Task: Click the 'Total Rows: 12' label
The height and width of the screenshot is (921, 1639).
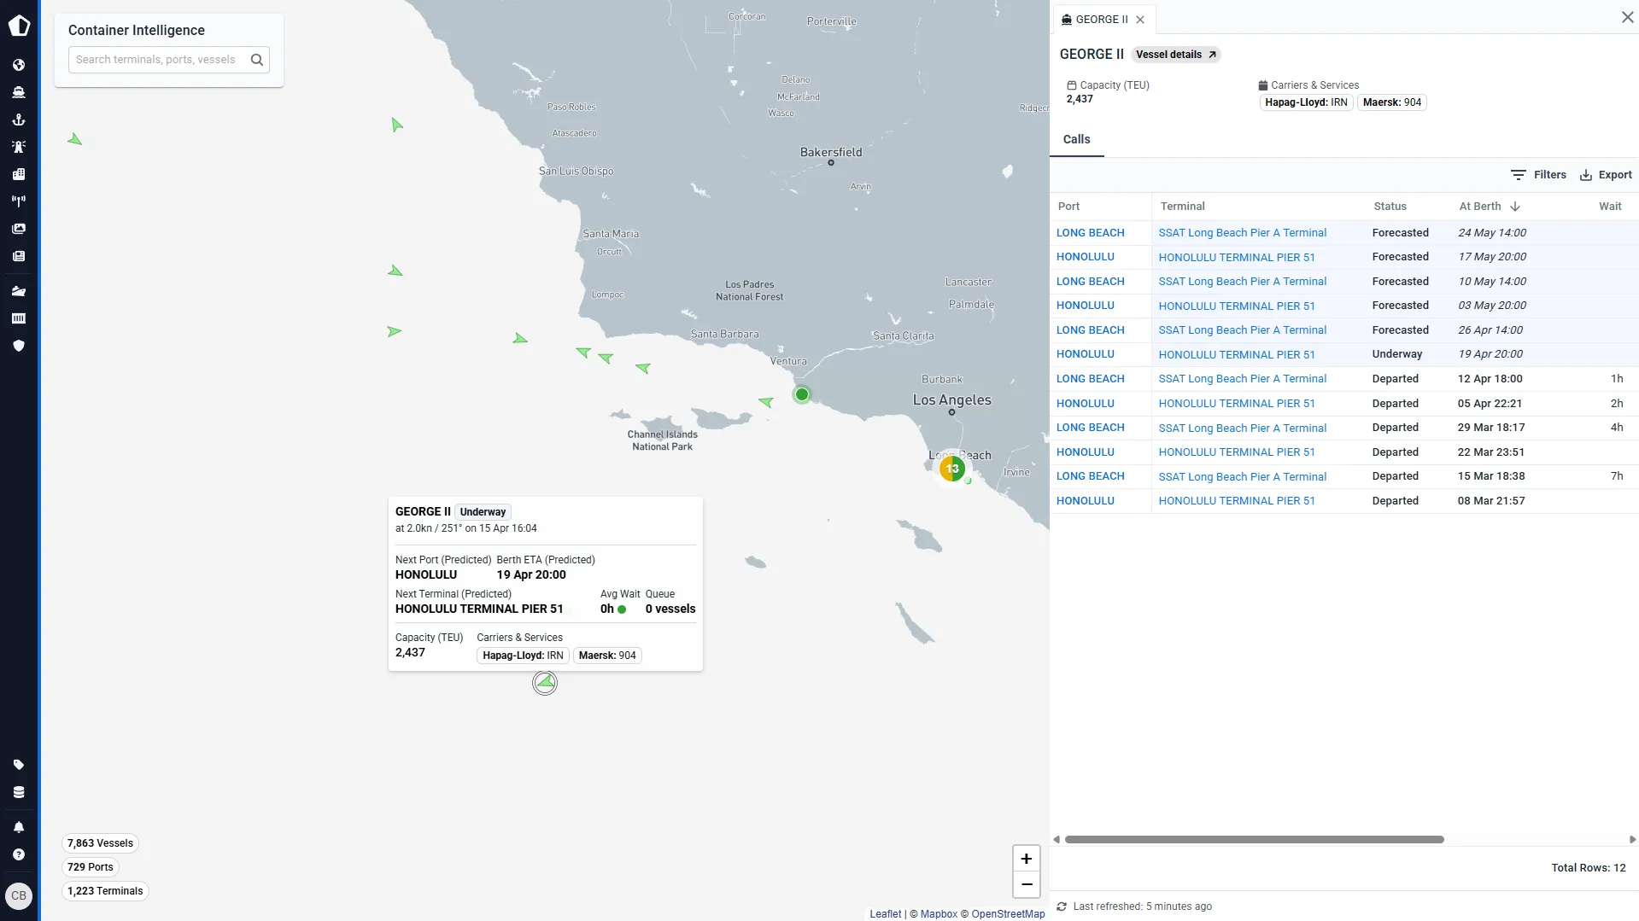Action: 1588,868
